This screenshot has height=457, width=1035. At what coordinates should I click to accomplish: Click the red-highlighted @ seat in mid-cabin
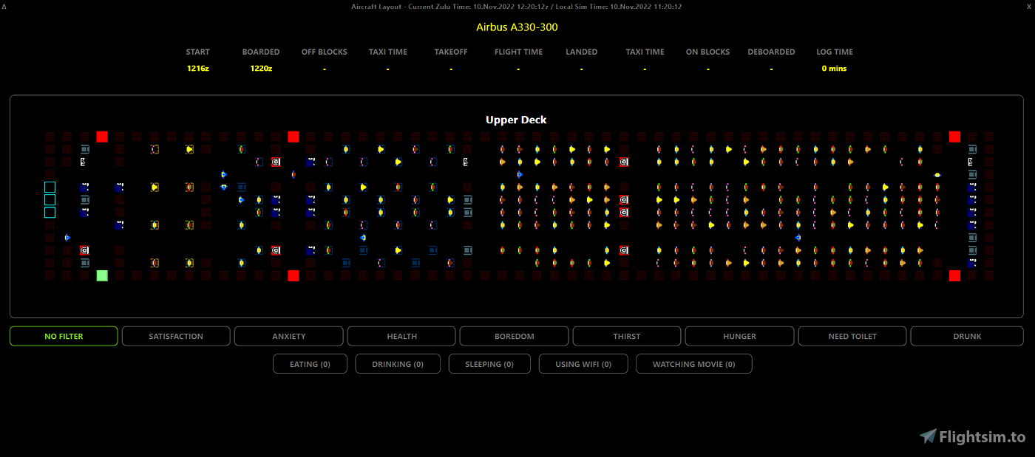coord(623,199)
